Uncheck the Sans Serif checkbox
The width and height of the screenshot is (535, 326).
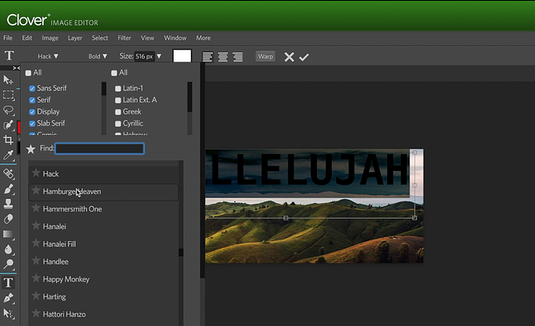pyautogui.click(x=32, y=89)
